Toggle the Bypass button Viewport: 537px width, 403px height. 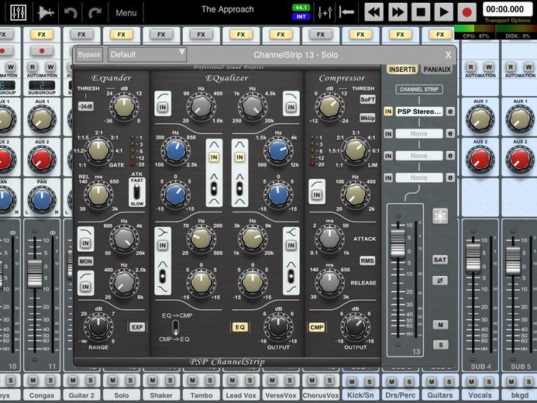[89, 54]
